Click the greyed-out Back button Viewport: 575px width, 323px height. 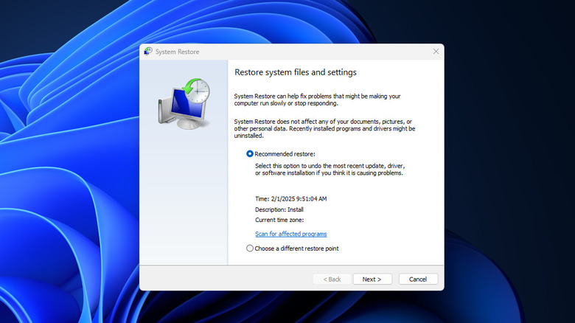pos(331,279)
